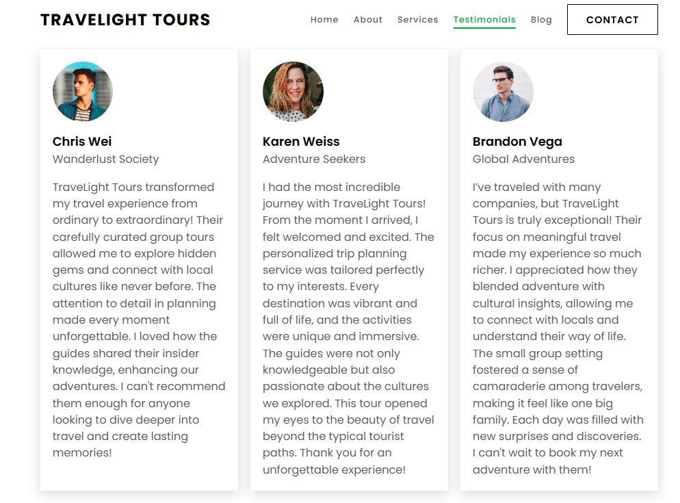Screen dimensions: 680x503
Task: Go to the Home page
Action: click(324, 20)
